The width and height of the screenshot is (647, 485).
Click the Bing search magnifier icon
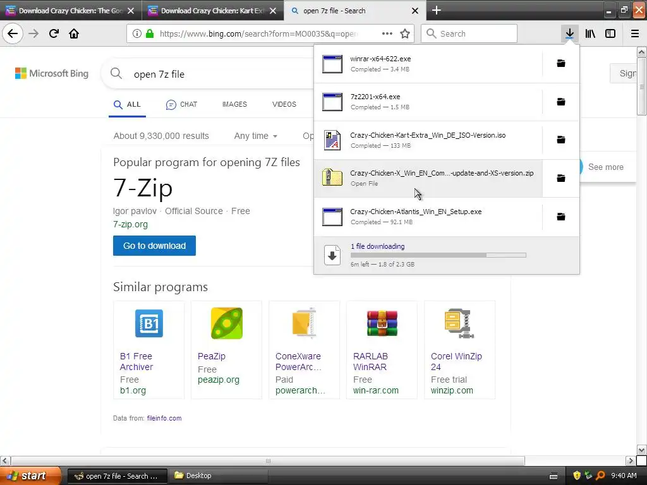point(116,74)
